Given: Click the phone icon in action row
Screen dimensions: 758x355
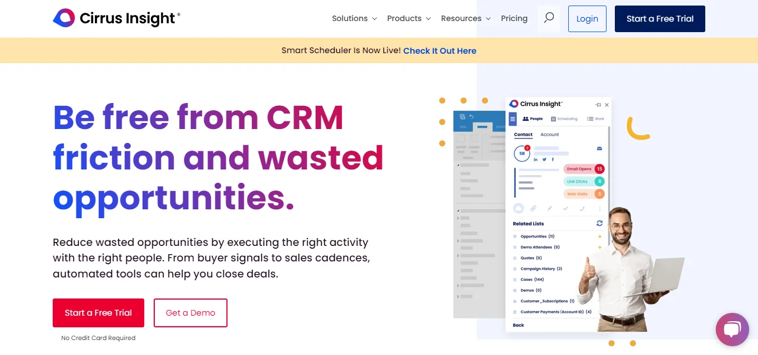Looking at the screenshot, I should [x=582, y=209].
